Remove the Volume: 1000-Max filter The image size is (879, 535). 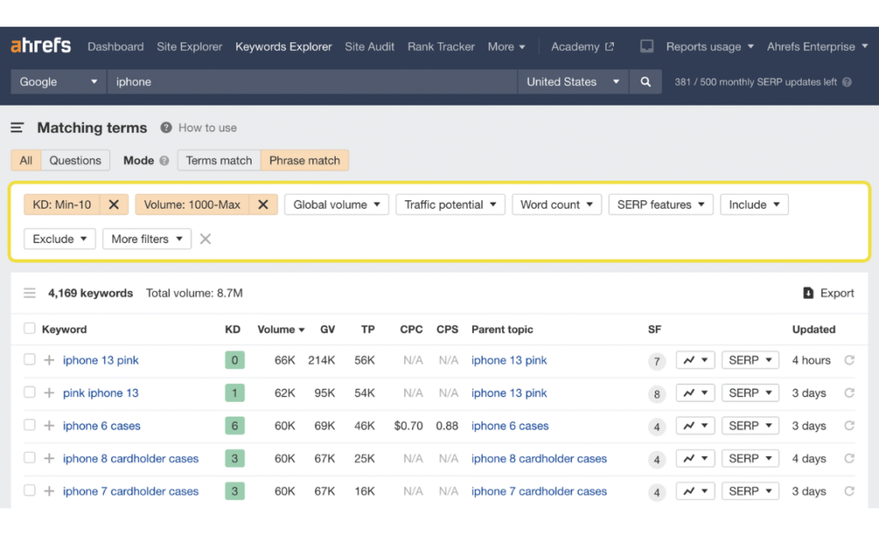click(263, 204)
